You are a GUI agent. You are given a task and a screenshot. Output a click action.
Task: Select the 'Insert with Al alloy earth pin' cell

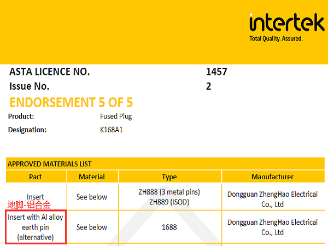36,227
